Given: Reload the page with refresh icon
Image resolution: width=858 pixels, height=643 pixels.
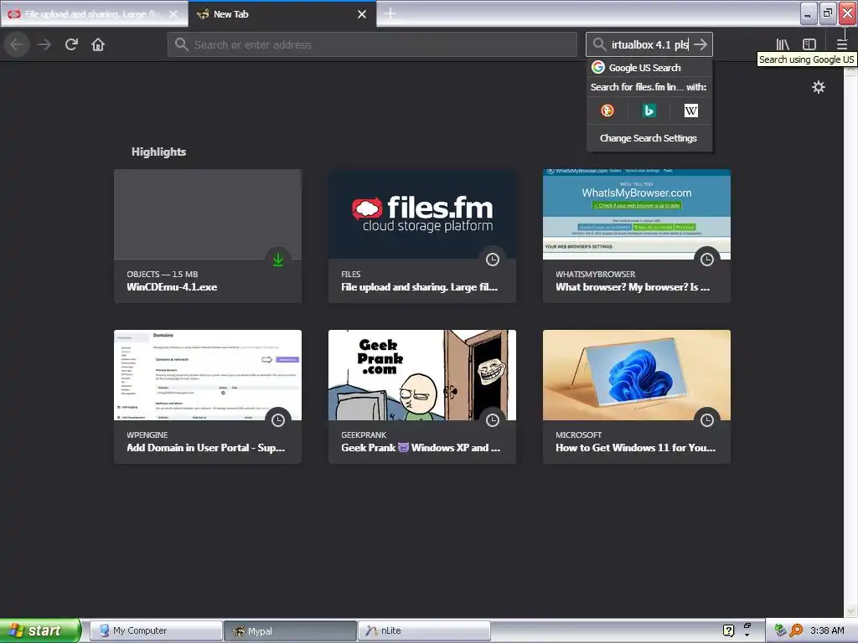Looking at the screenshot, I should 71,45.
